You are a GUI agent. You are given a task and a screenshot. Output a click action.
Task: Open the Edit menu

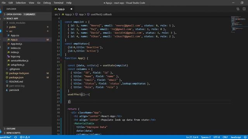[10, 3]
